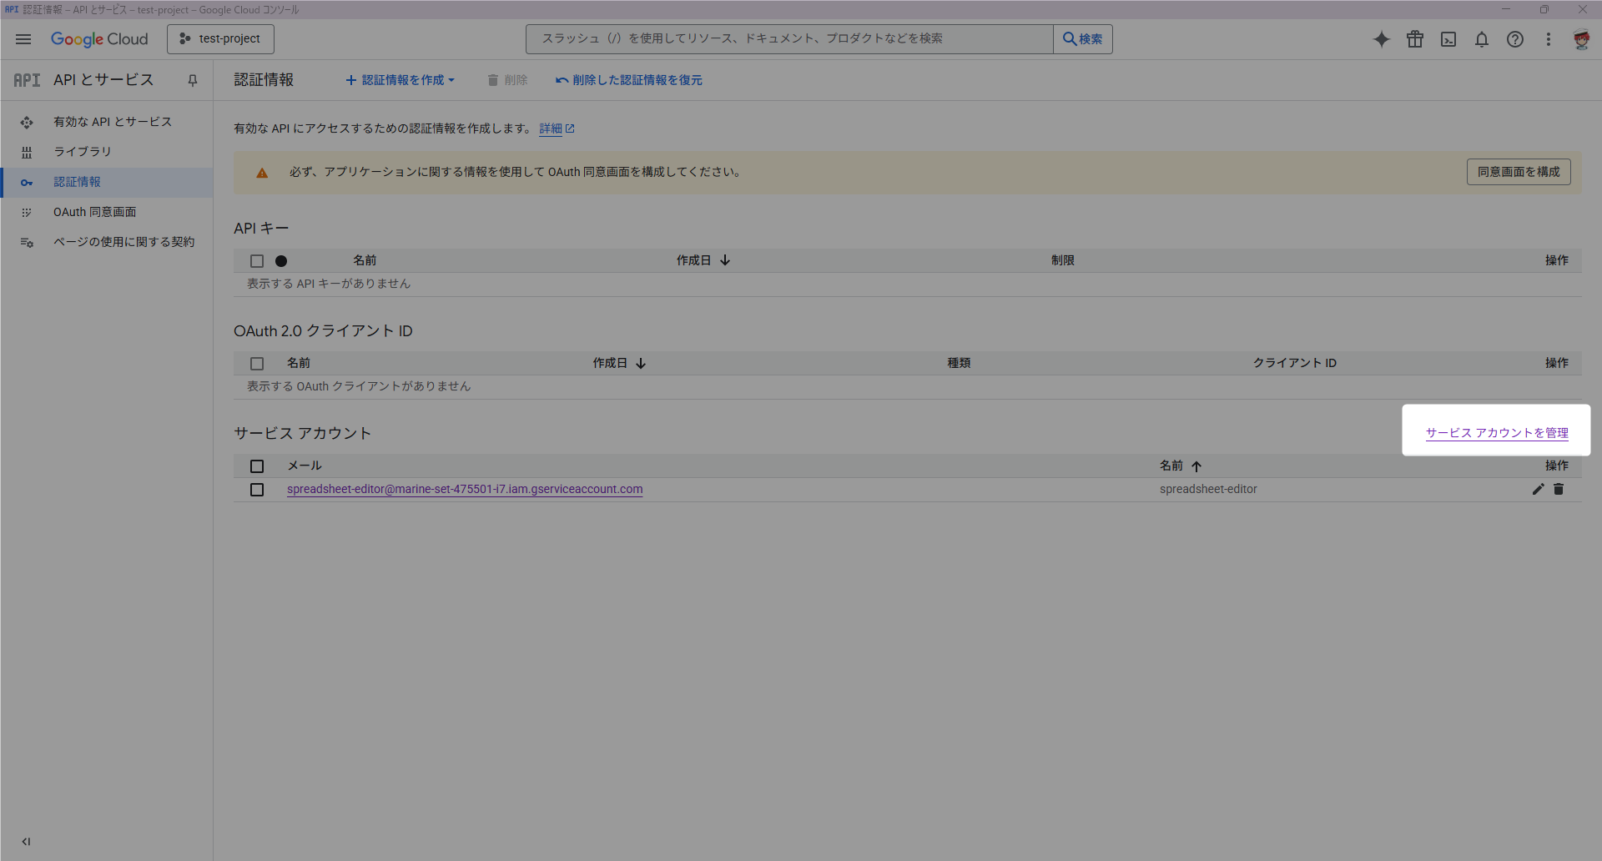The height and width of the screenshot is (861, 1602).
Task: Focus the resource search input field
Action: point(788,39)
